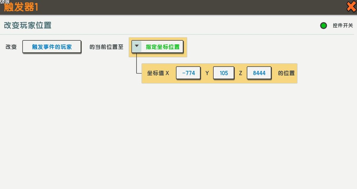Image resolution: width=357 pixels, height=189 pixels.
Task: Click the small badge text in top-left corner
Action: tap(5, 1)
